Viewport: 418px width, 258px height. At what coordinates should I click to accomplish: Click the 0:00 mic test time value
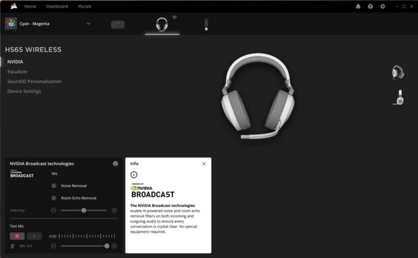[x=52, y=236]
